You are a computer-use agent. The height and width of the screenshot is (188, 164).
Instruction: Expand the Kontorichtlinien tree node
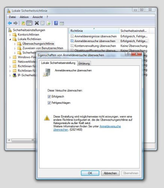10,35
